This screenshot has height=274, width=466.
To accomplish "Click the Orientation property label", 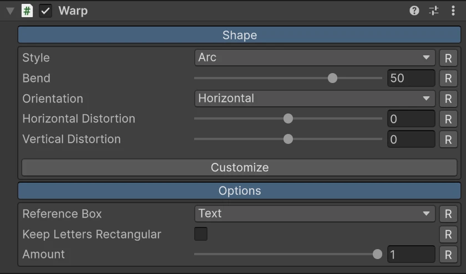I will pos(53,99).
